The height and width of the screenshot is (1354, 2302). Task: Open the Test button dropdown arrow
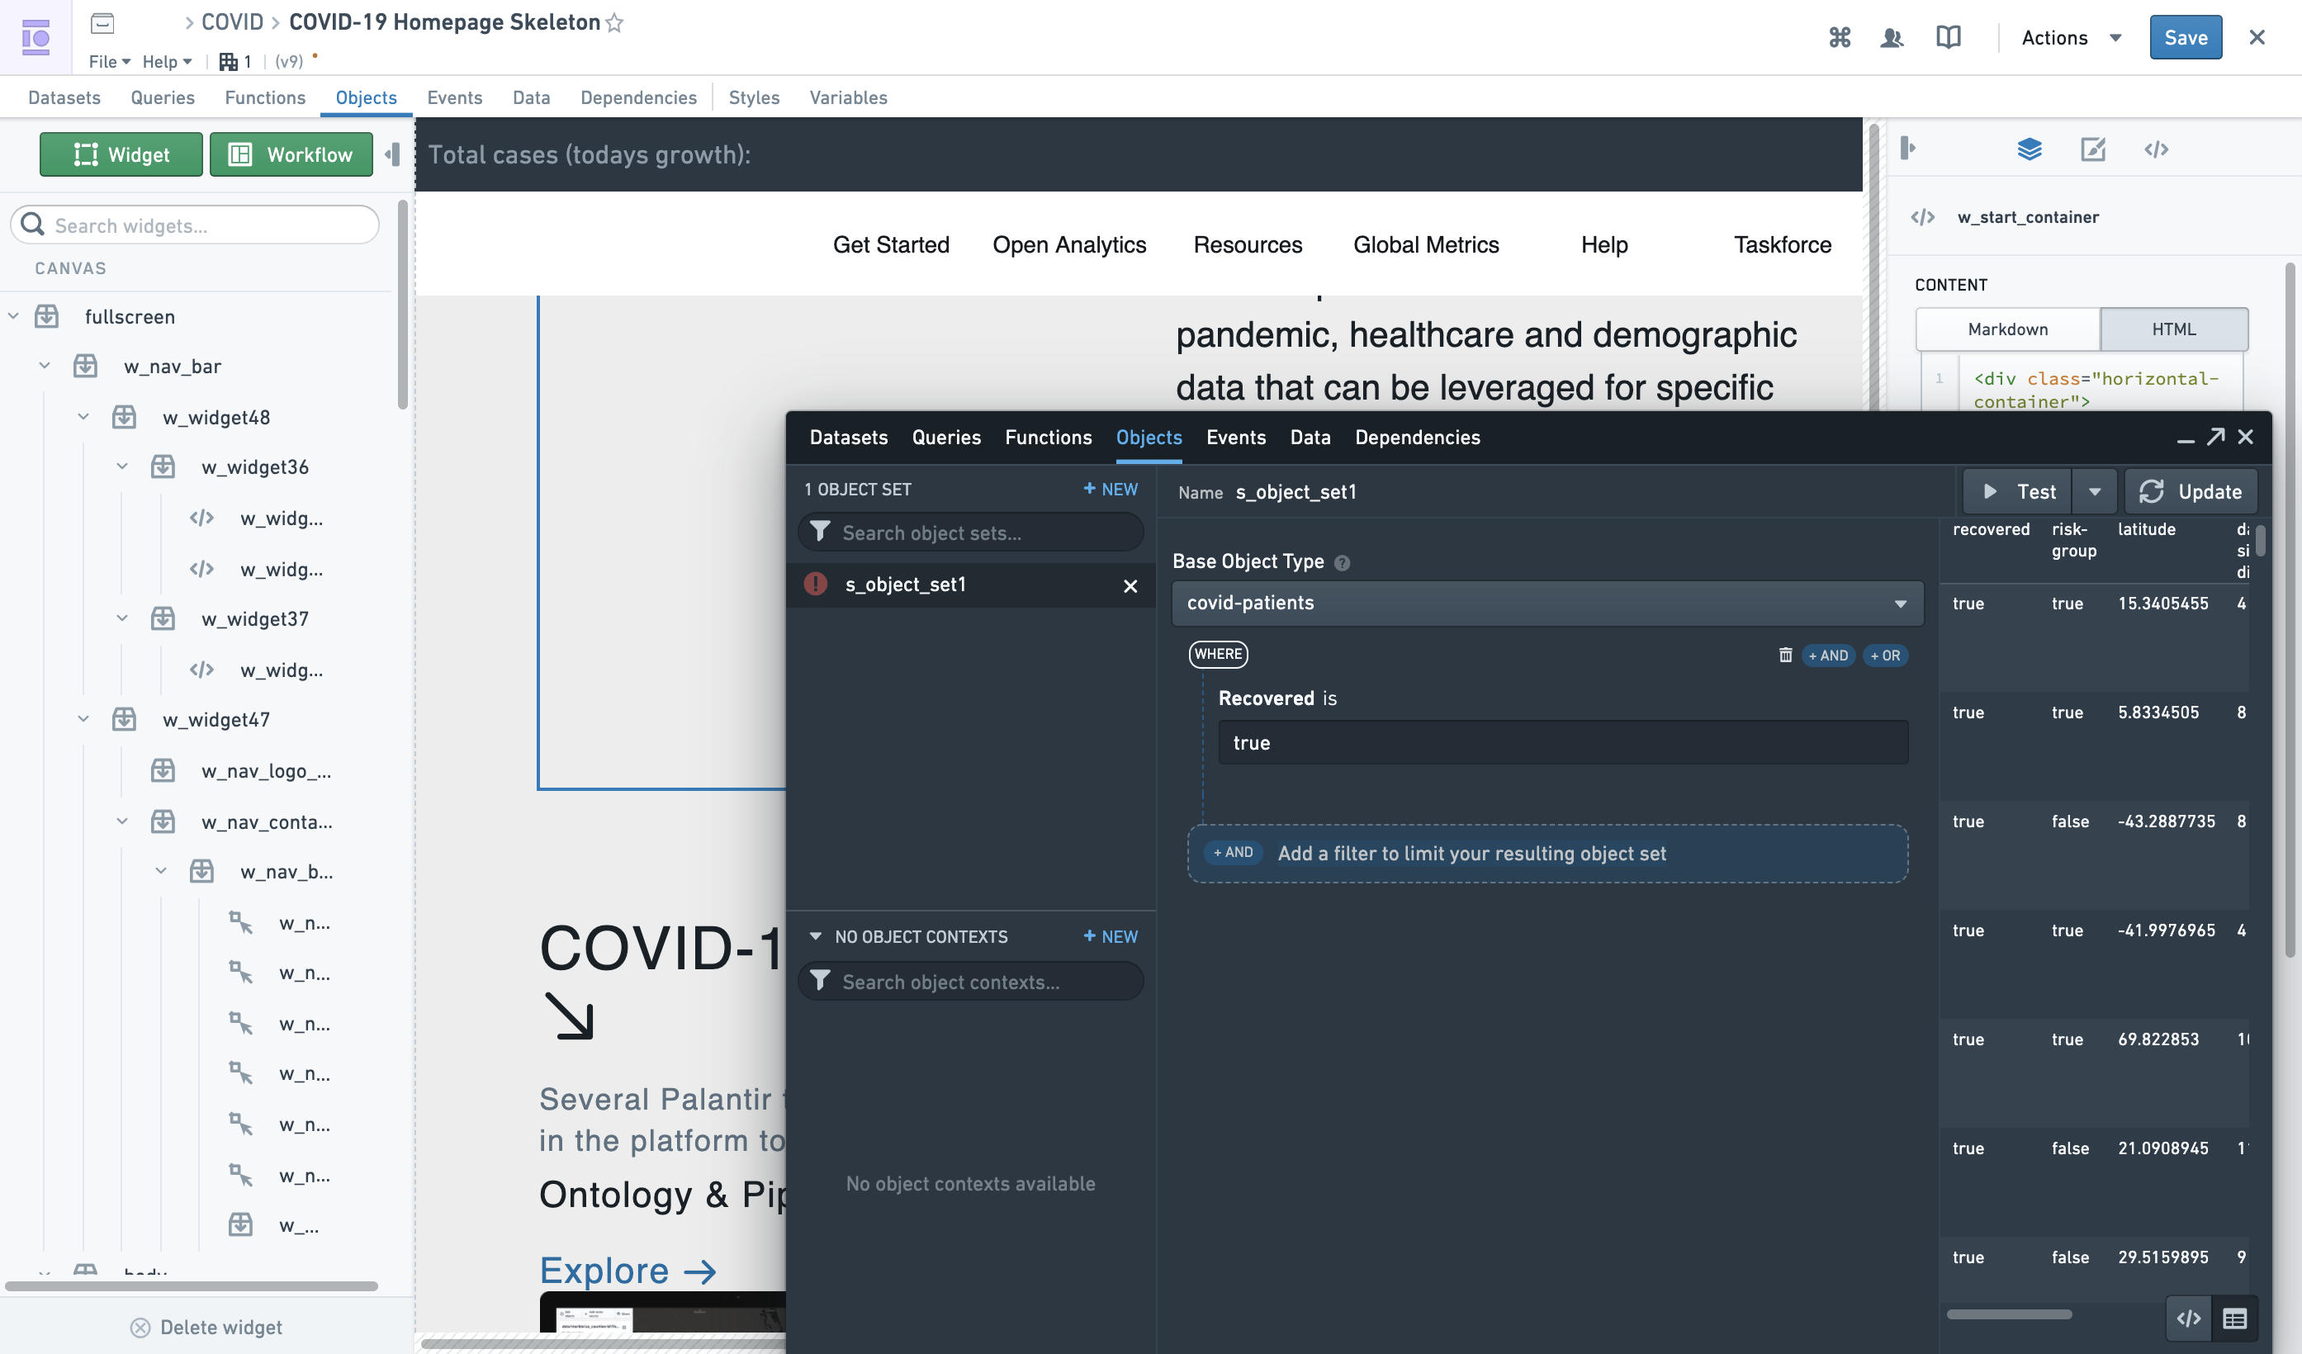pos(2094,491)
